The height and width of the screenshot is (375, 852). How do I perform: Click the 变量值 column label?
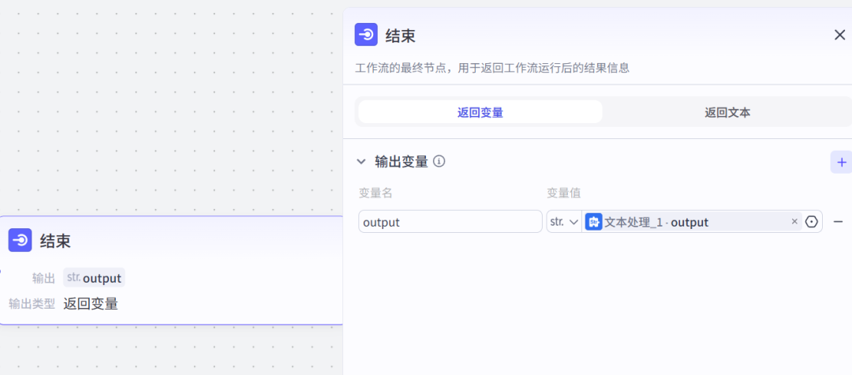click(x=563, y=193)
